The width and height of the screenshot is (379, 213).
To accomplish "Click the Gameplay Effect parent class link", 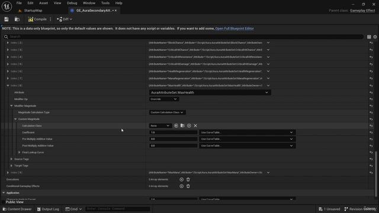I will click(362, 11).
